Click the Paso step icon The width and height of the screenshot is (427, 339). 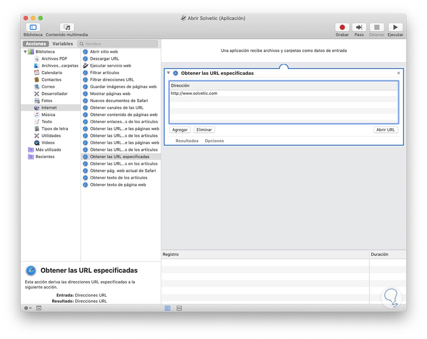point(359,27)
